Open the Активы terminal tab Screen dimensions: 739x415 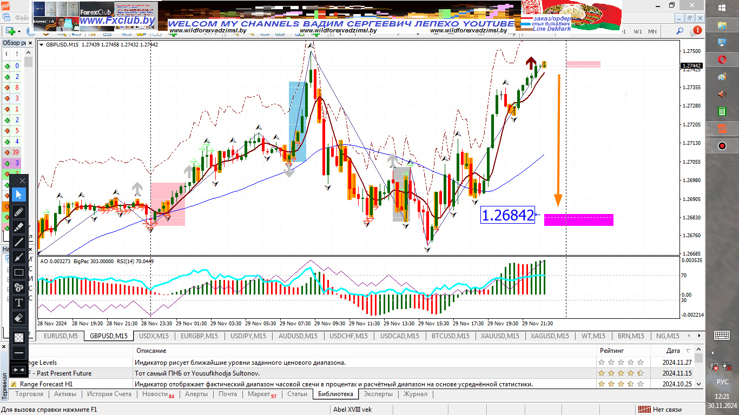pyautogui.click(x=65, y=394)
